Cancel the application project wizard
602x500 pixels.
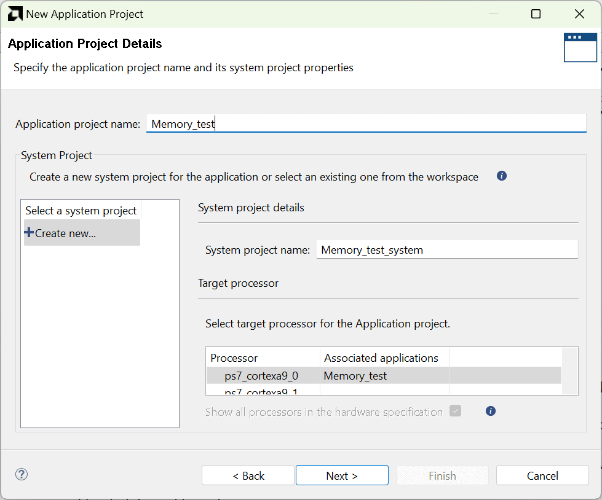click(542, 475)
